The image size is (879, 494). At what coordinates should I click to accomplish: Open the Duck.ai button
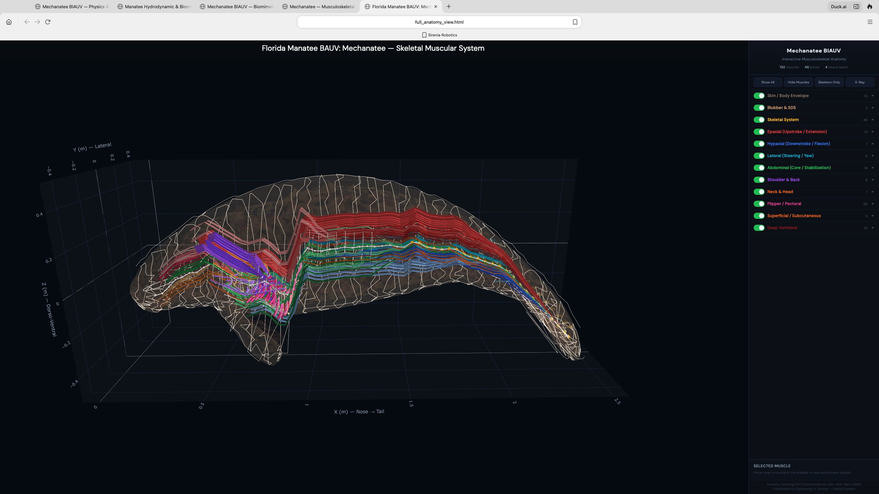[838, 7]
